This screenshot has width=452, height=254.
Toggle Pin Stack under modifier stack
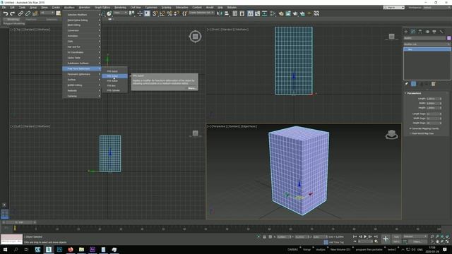pyautogui.click(x=407, y=84)
